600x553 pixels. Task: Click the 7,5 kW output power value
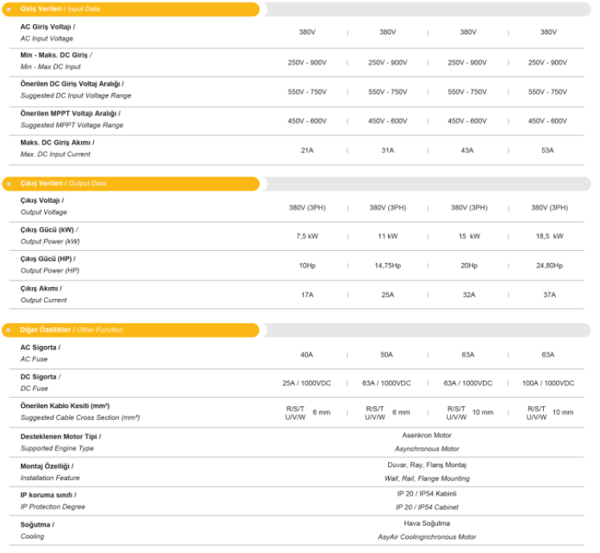(307, 236)
